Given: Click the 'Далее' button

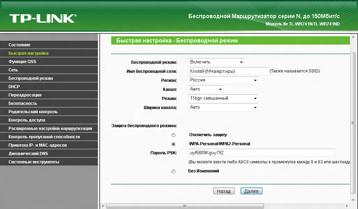Looking at the screenshot, I should [x=251, y=191].
